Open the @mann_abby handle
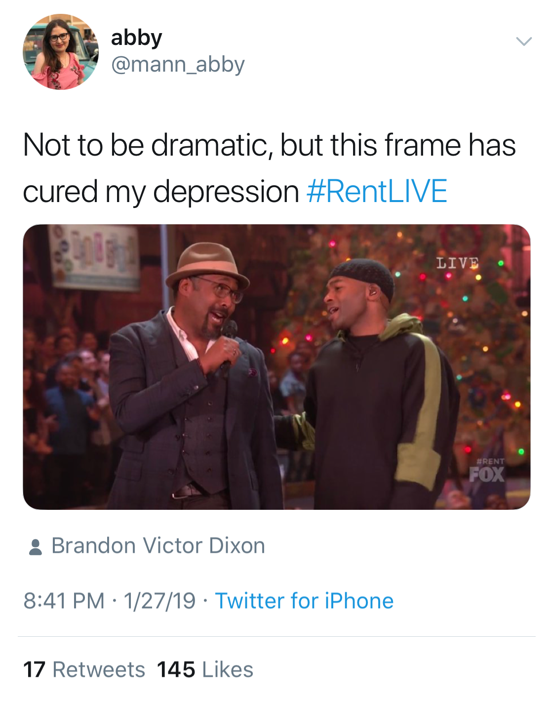551x701 pixels. 178,65
